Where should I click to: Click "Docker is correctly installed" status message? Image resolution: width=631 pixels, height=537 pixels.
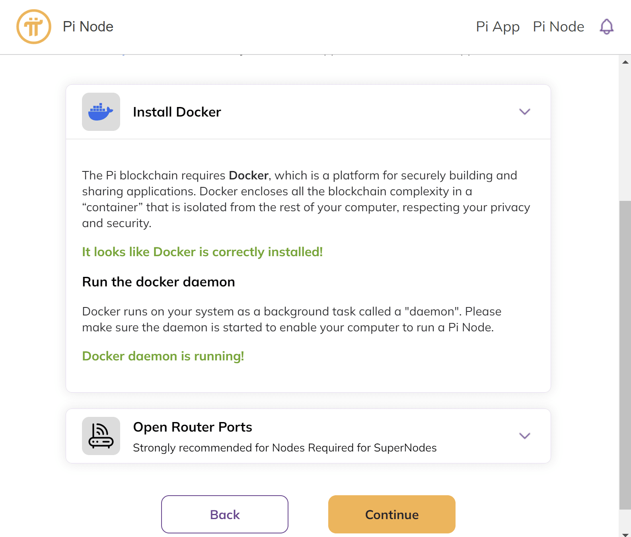pos(202,252)
